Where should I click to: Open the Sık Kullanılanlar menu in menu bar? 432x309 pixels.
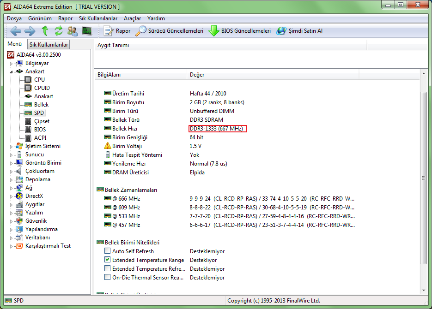click(98, 18)
